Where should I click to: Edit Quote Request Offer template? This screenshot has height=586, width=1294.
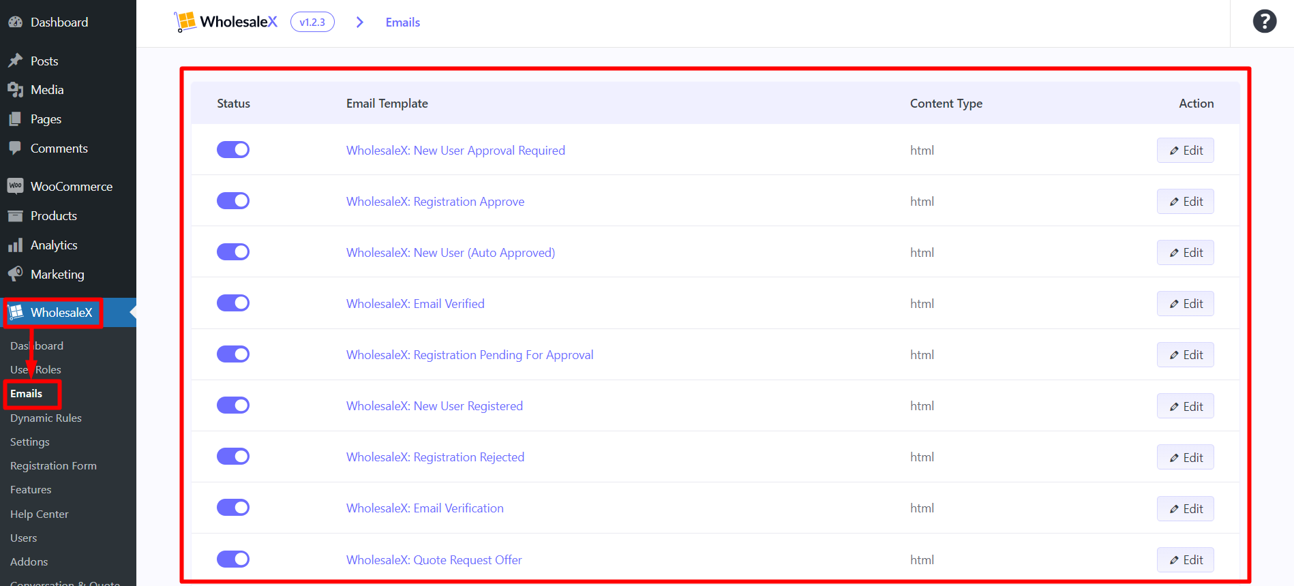[1186, 559]
